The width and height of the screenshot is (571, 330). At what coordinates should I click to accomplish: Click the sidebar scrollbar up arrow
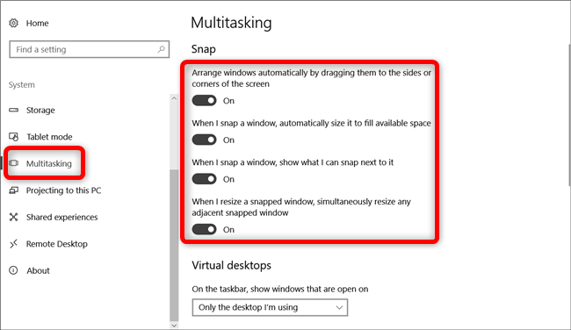(174, 98)
